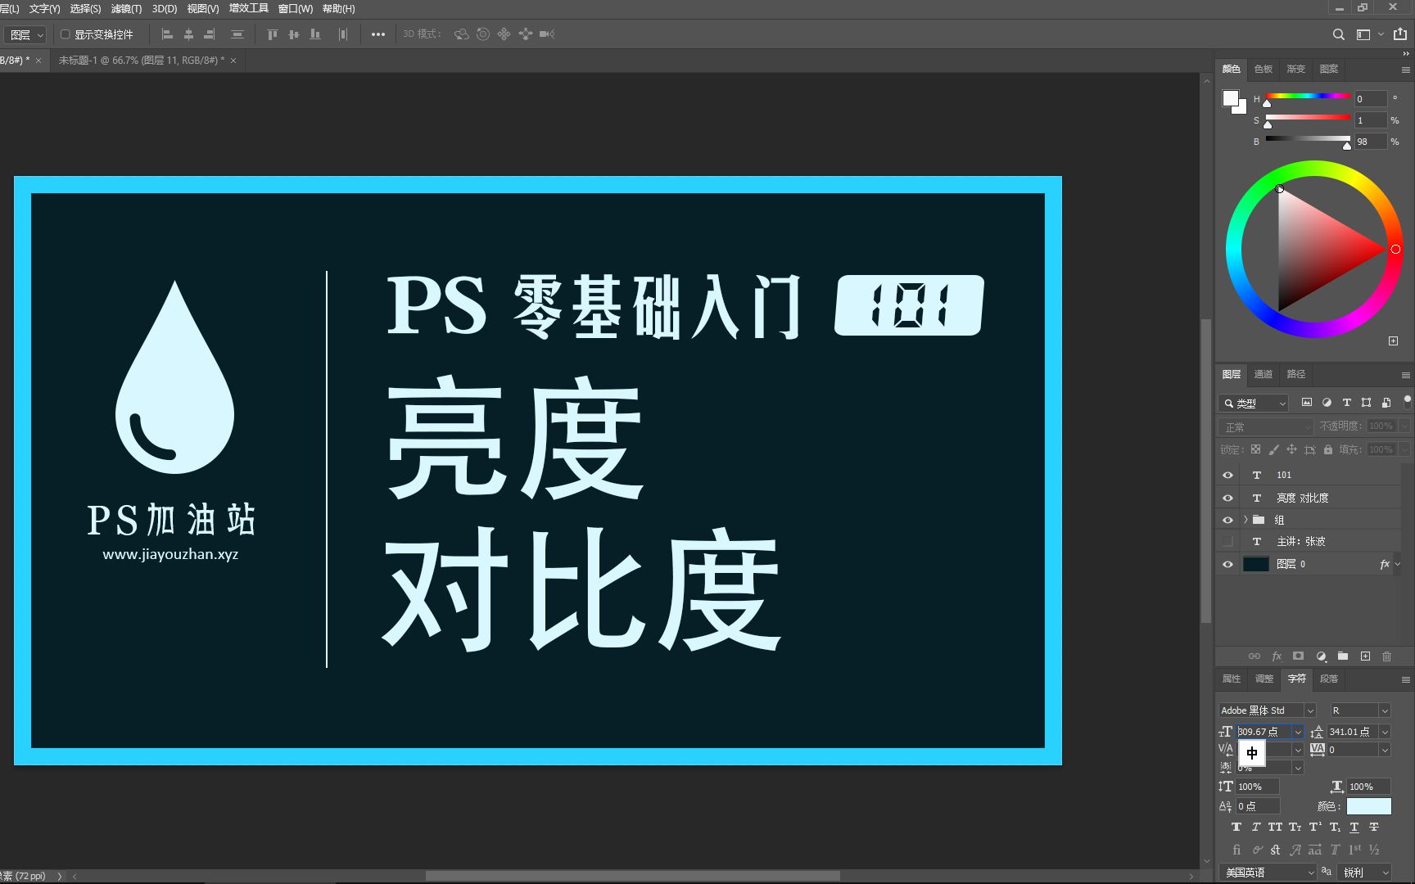Switch to 路径 paths tab
Viewport: 1415px width, 884px height.
1296,374
